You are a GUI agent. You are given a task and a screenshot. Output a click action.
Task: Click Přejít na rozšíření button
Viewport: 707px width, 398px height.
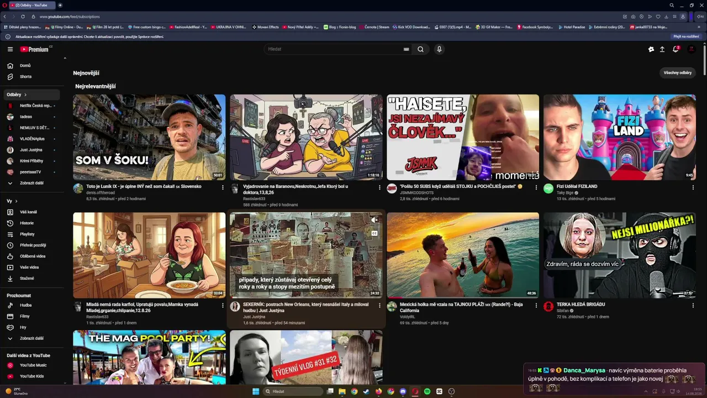pos(686,36)
